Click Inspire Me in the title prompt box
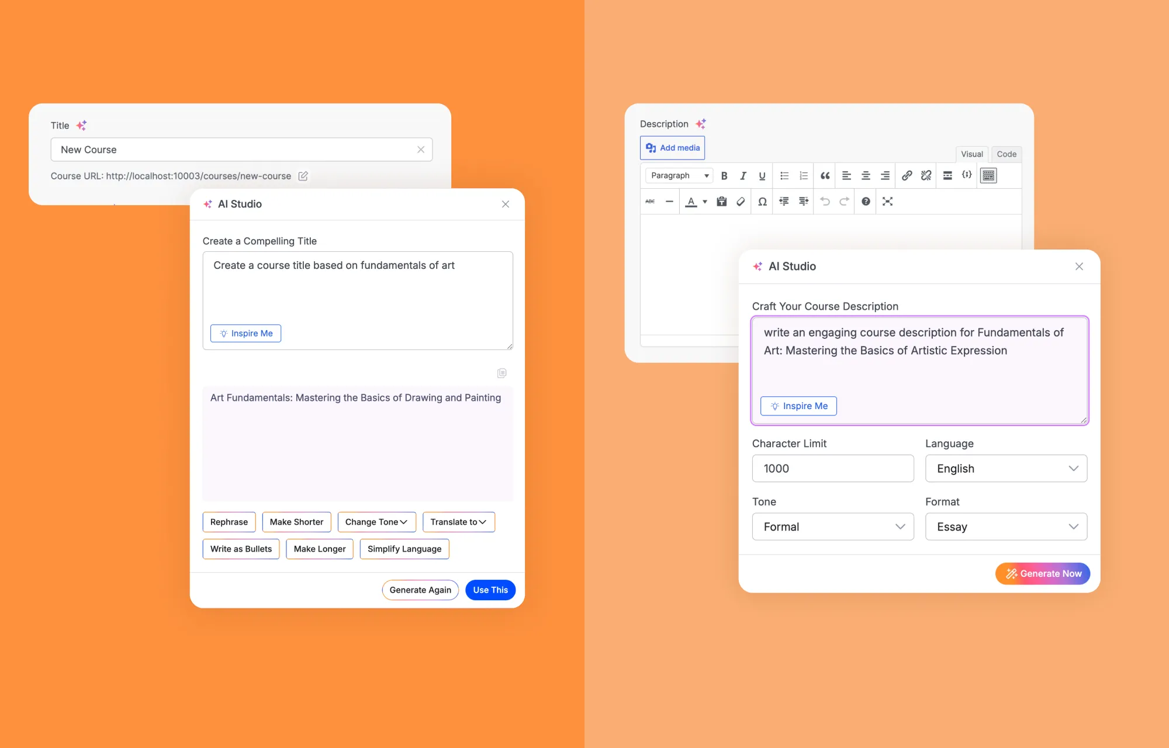This screenshot has height=748, width=1169. (245, 333)
